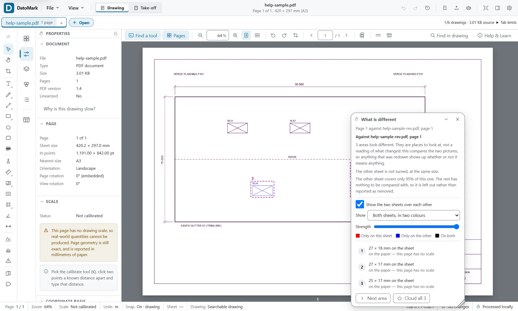Open the layers panel icon
Screen dimensions: 518x311
coord(26,69)
